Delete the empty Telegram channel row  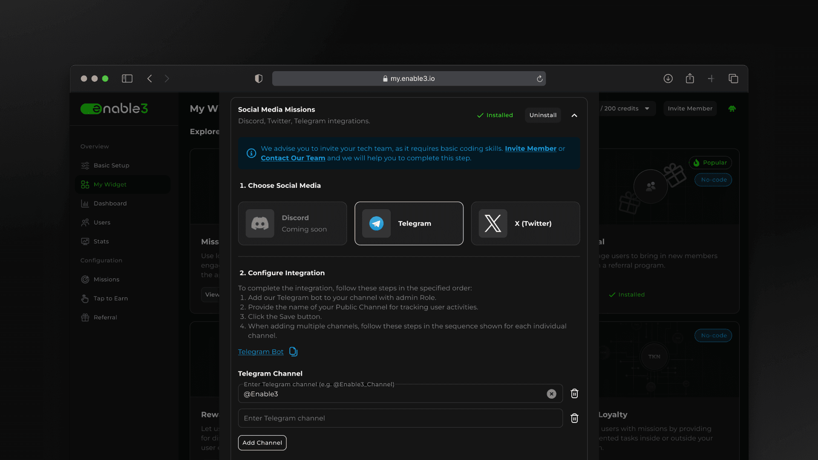(x=574, y=418)
